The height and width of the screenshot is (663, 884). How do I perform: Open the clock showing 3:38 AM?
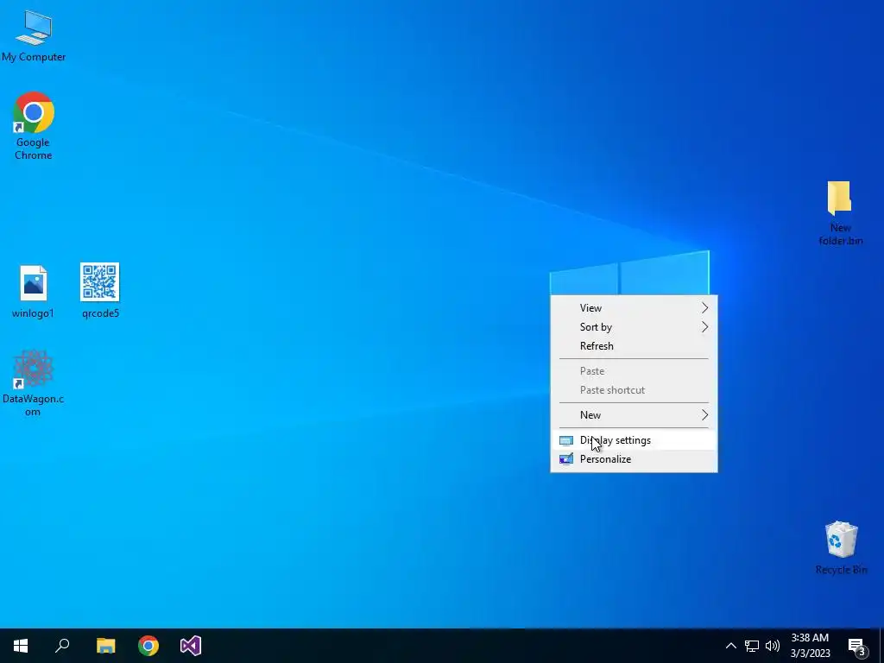point(810,646)
